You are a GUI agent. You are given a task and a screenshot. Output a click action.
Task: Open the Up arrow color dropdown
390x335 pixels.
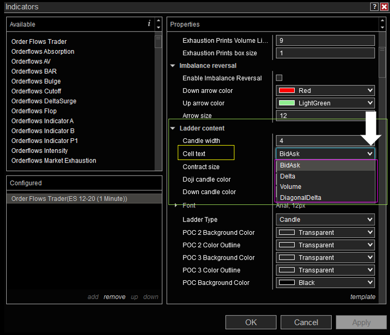click(325, 103)
